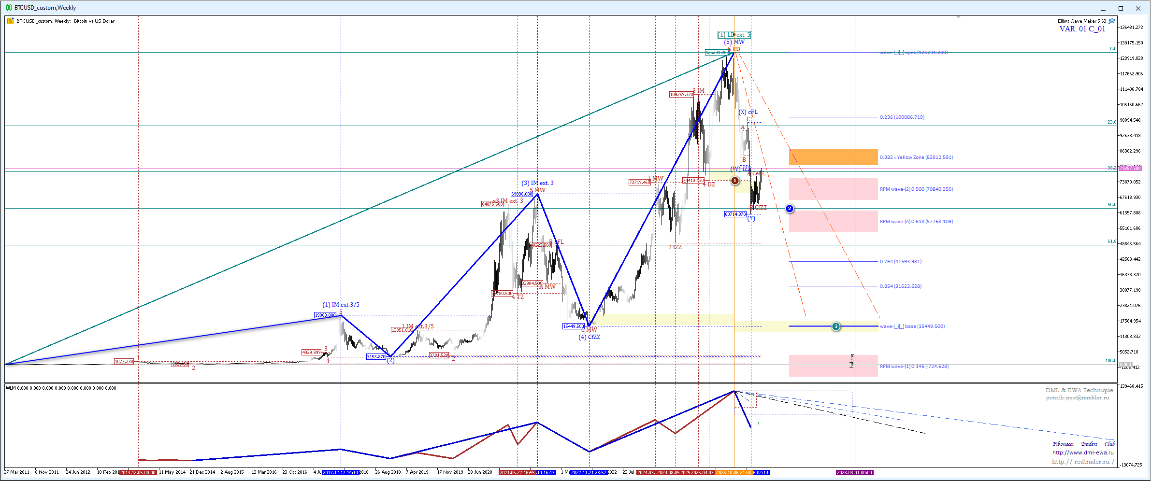
Task: Click the orange 0.382 Yellow Zone rectangle
Action: (833, 157)
